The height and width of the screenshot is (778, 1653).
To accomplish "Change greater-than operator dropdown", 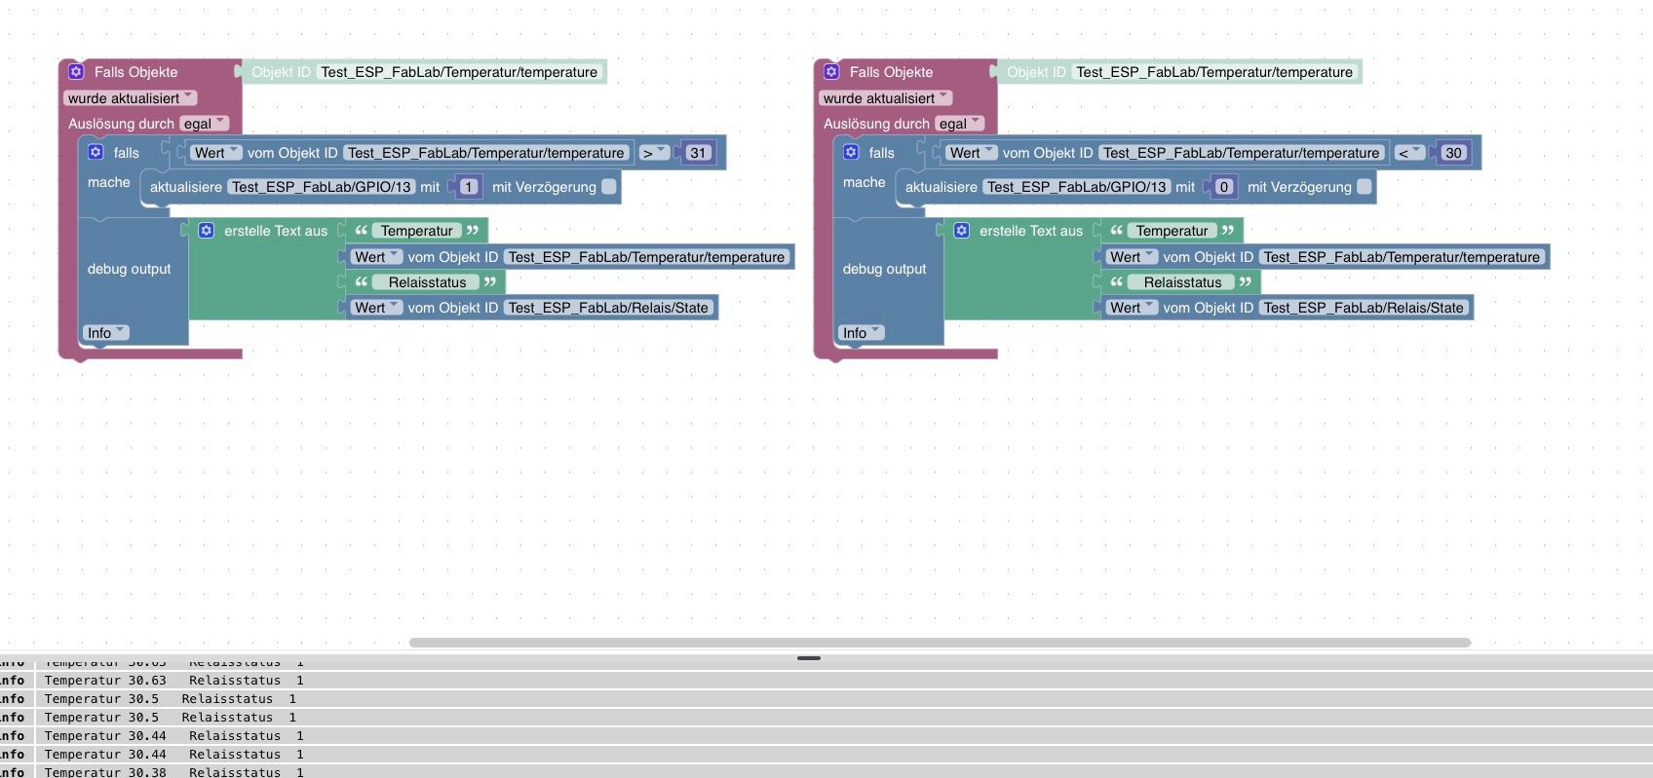I will (654, 152).
